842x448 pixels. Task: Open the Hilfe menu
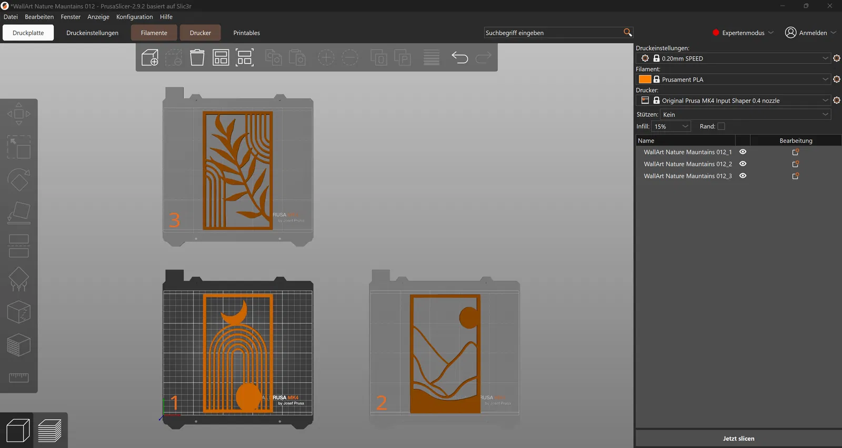[x=166, y=17]
